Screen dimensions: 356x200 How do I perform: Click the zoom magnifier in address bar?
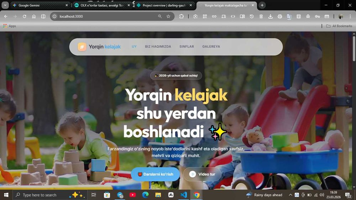pyautogui.click(x=160, y=16)
